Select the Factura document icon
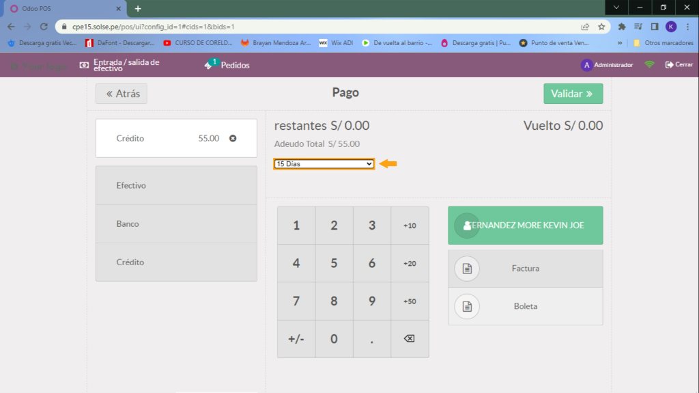This screenshot has height=393, width=699. pyautogui.click(x=467, y=269)
